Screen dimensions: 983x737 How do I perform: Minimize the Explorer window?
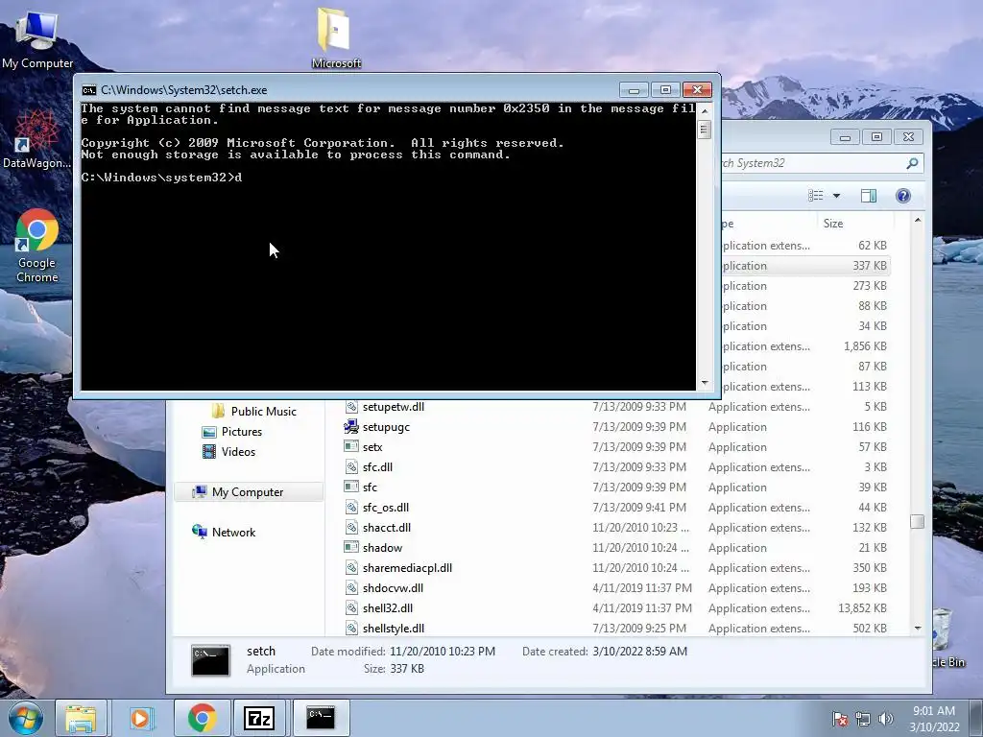[845, 136]
